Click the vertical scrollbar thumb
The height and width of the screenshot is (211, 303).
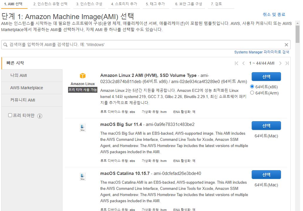coord(297,34)
